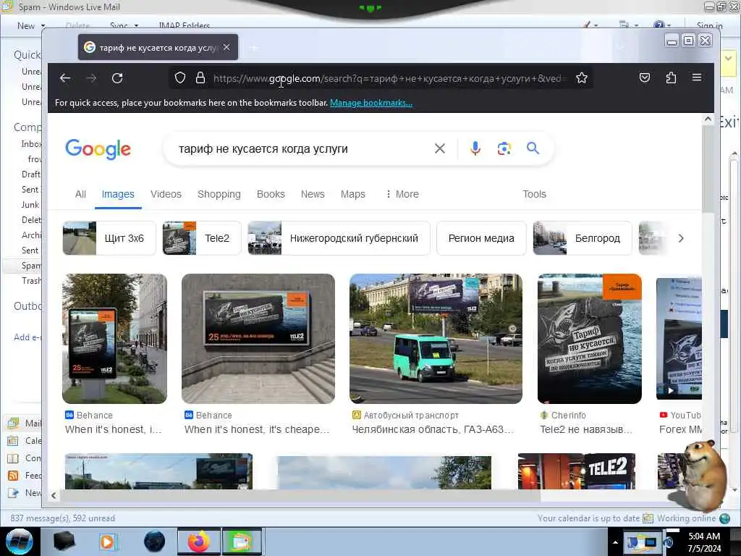
Task: Start a voice search with microphone icon
Action: point(475,148)
